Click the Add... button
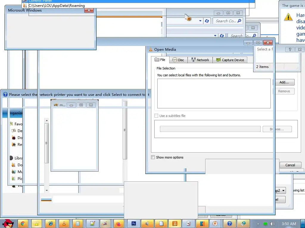 coord(284,82)
